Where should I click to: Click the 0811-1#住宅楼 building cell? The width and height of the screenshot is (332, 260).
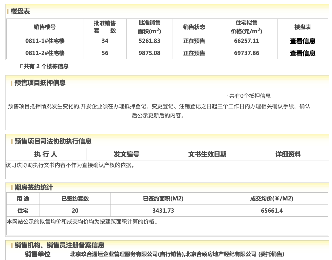click(x=45, y=41)
